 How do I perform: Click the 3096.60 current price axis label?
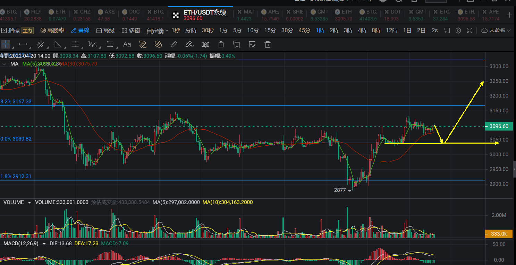(499, 126)
